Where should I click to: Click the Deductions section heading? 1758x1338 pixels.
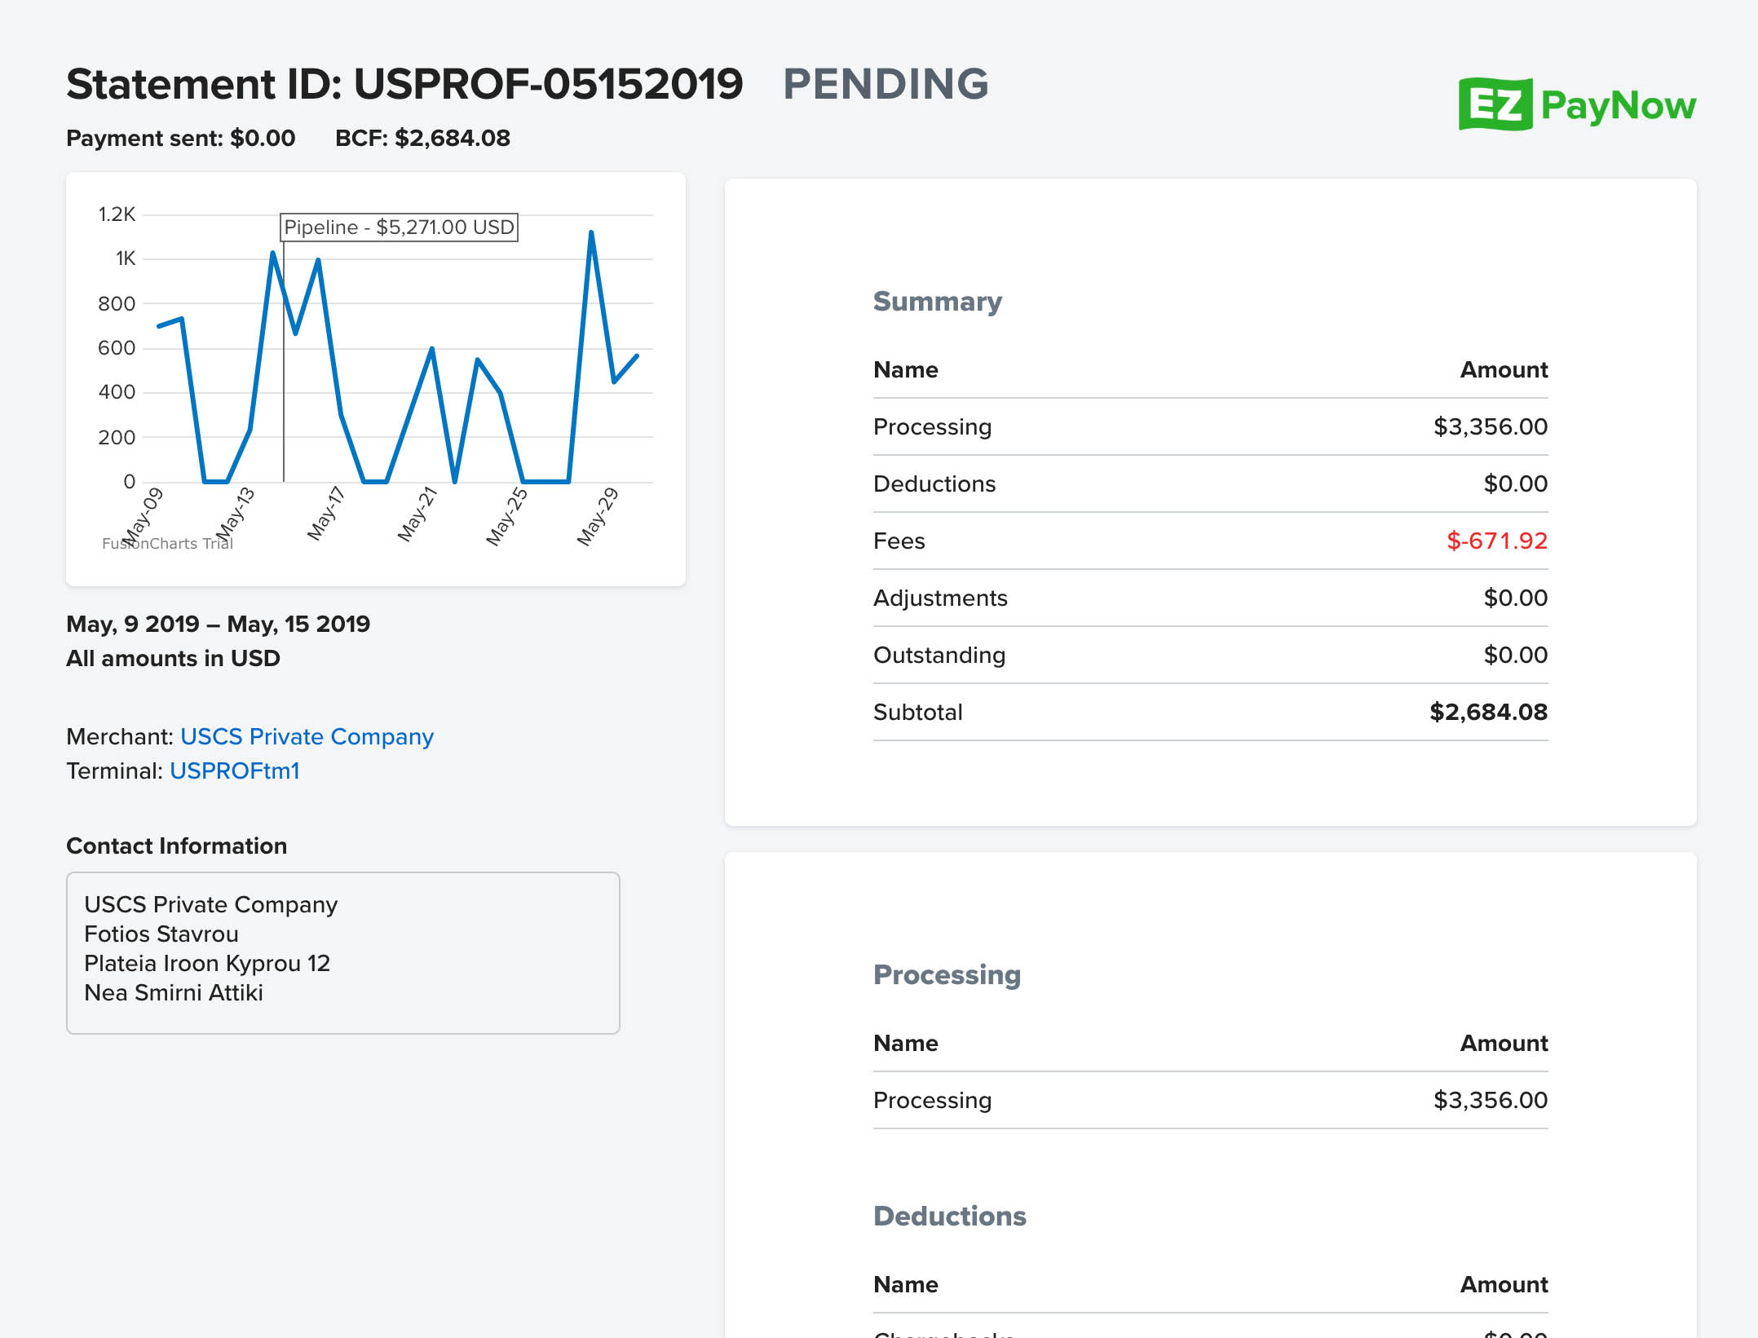950,1217
